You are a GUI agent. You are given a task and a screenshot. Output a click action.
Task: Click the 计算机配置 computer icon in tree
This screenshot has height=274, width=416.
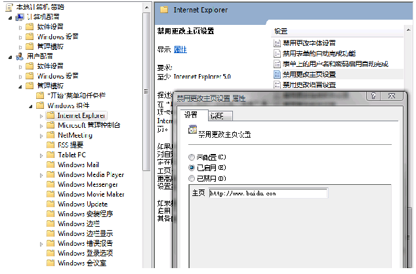19,17
